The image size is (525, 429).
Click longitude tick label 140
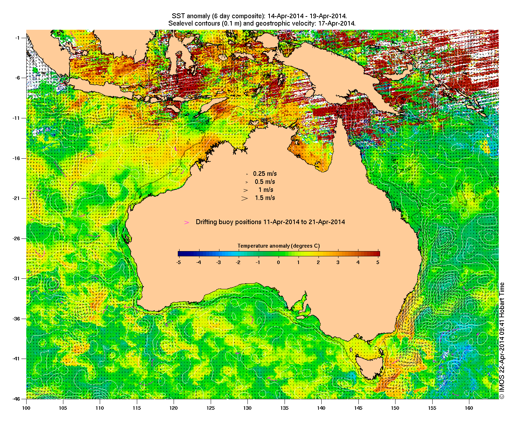coord(321,408)
